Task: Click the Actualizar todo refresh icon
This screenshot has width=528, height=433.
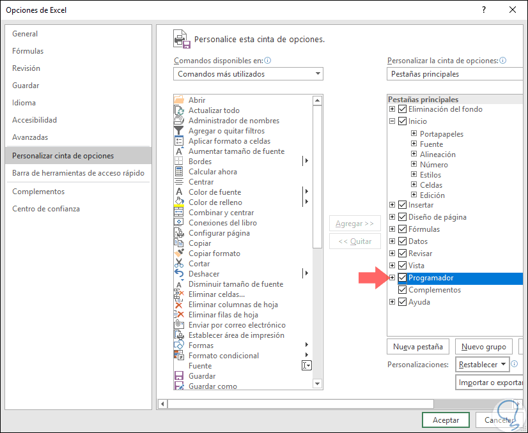Action: [179, 110]
